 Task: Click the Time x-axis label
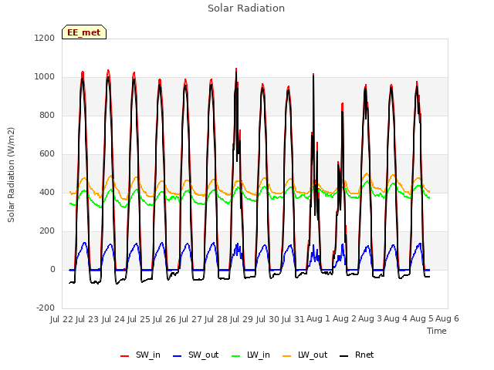pos(437,331)
